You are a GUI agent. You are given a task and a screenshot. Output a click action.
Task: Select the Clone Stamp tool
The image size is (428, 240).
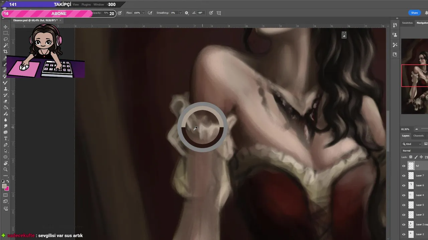click(5, 89)
